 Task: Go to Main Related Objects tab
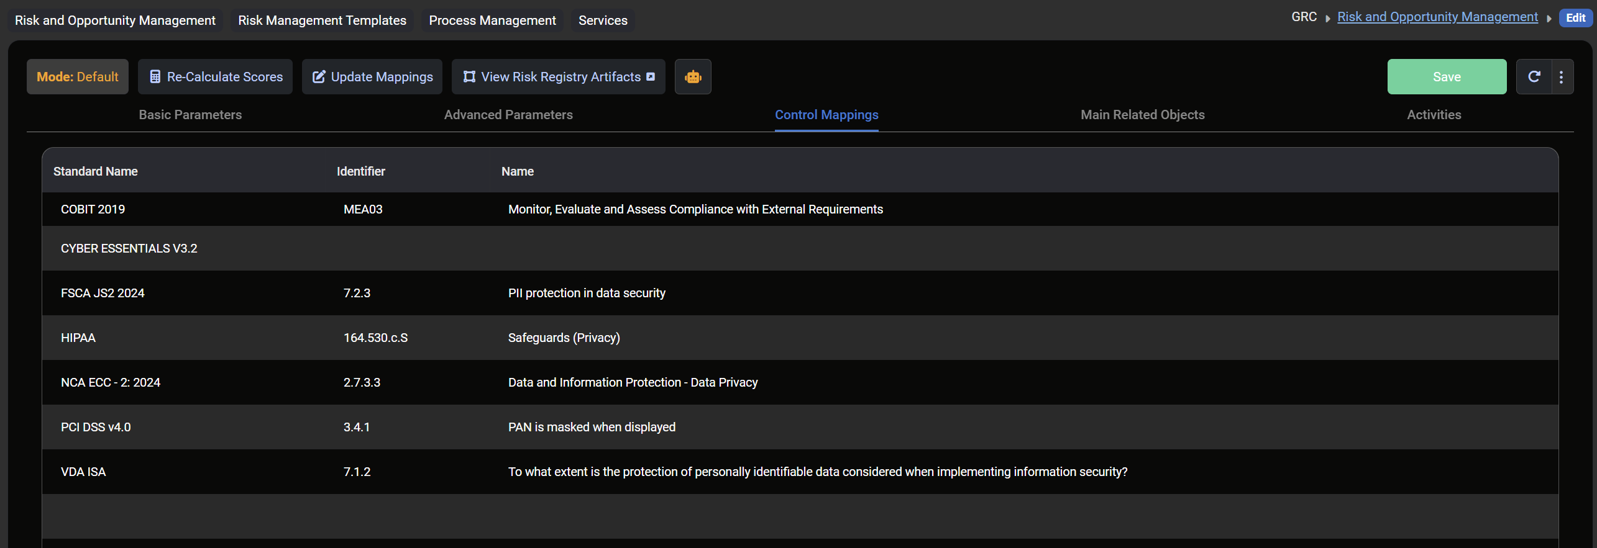click(1142, 115)
